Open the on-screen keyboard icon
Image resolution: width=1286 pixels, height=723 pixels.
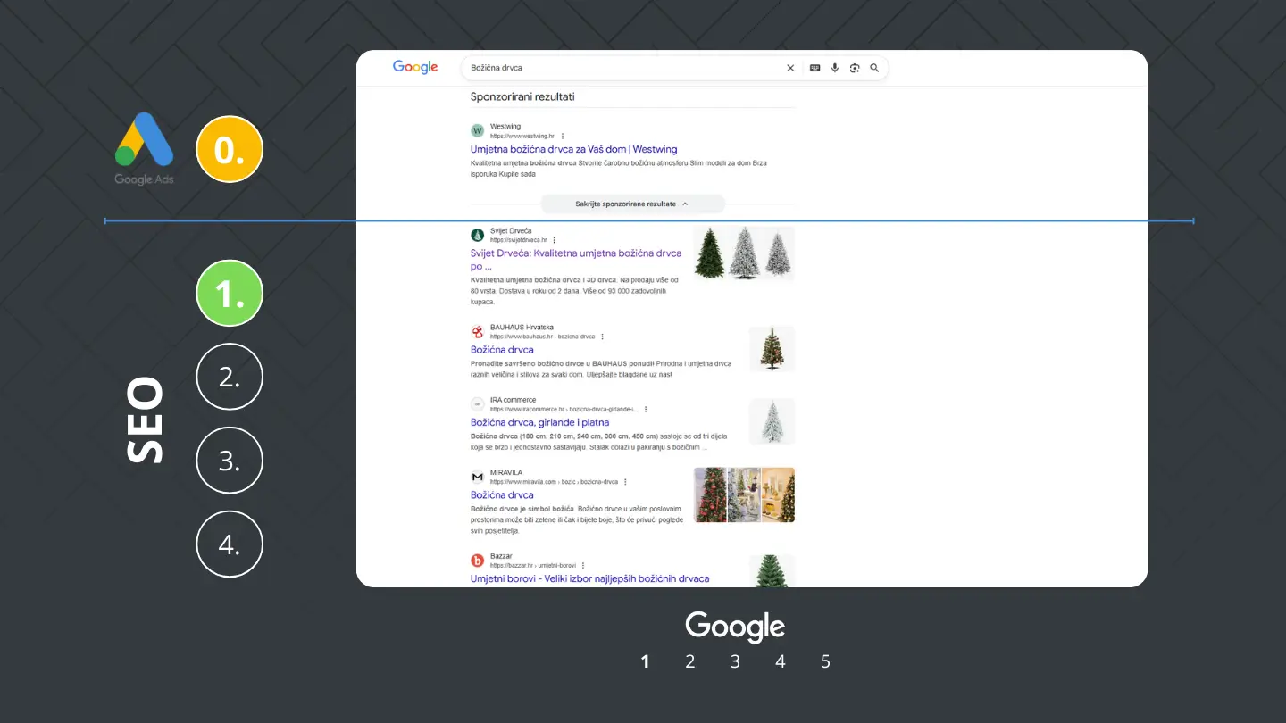coord(814,68)
